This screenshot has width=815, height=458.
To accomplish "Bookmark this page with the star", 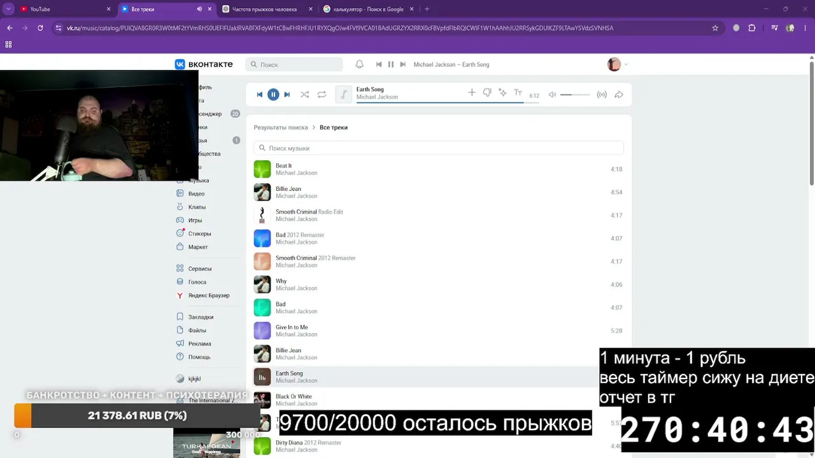I will pyautogui.click(x=715, y=28).
